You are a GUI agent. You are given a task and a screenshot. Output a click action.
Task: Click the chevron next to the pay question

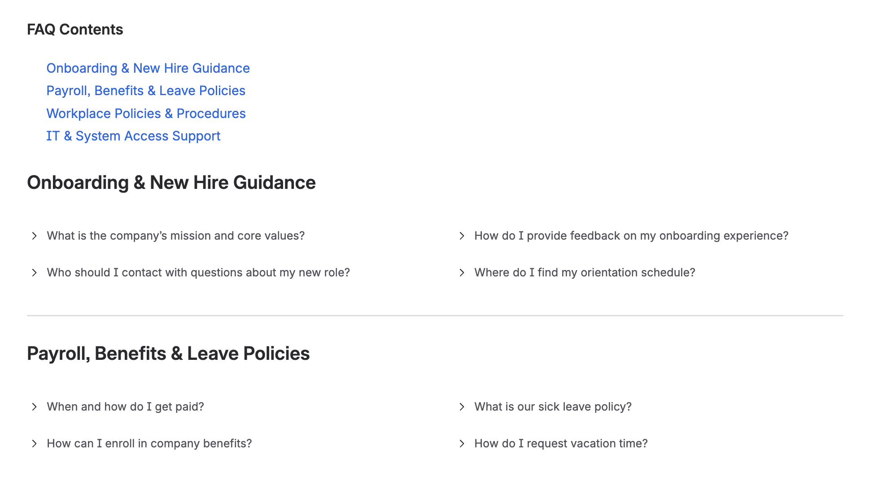coord(34,407)
